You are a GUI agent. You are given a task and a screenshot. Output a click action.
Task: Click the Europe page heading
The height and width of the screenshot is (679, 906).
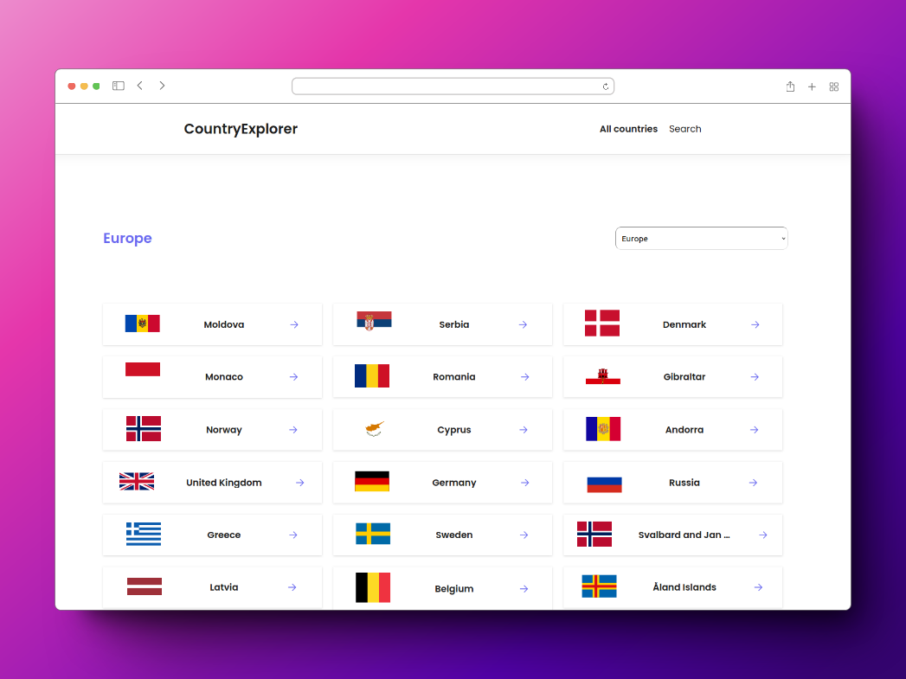point(128,239)
